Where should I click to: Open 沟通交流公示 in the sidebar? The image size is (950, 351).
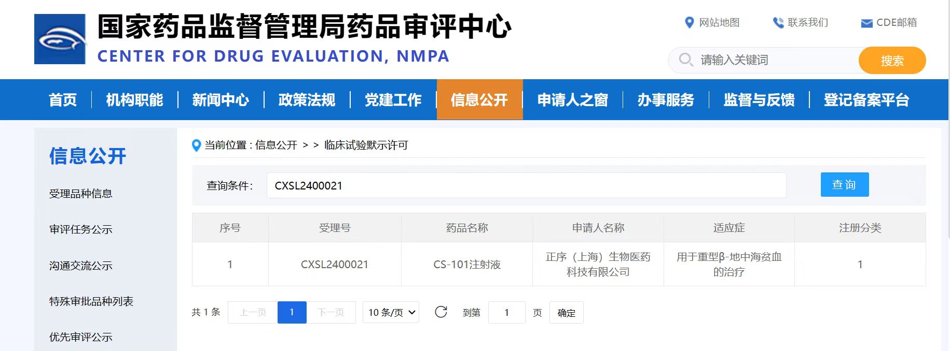[x=80, y=266]
